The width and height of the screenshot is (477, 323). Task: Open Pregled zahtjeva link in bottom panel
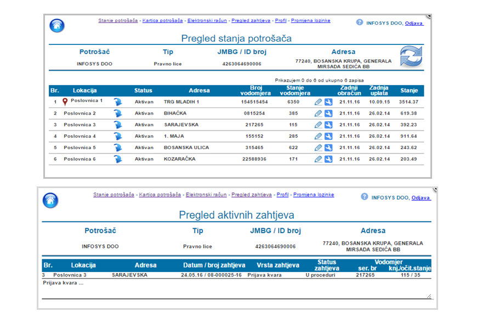coord(252,195)
